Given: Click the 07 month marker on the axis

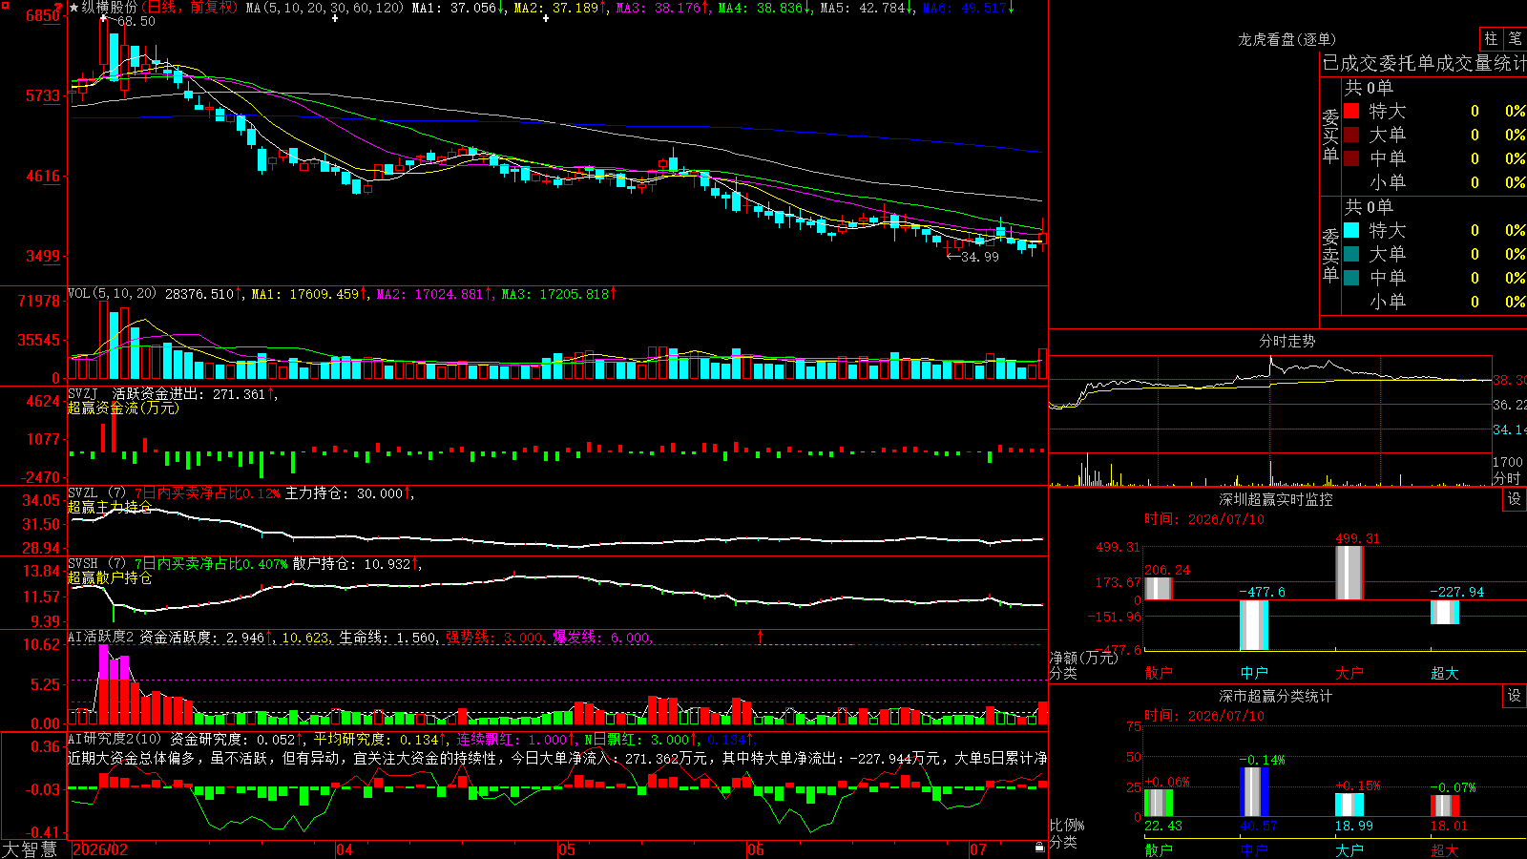Looking at the screenshot, I should (x=978, y=849).
